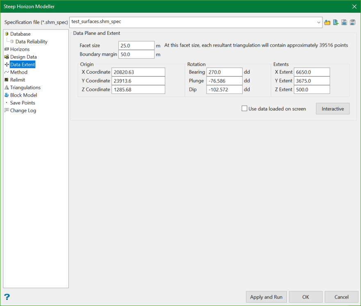Click the Database cylinder icon in tree
Screen dimensions: 361x306
(7, 34)
